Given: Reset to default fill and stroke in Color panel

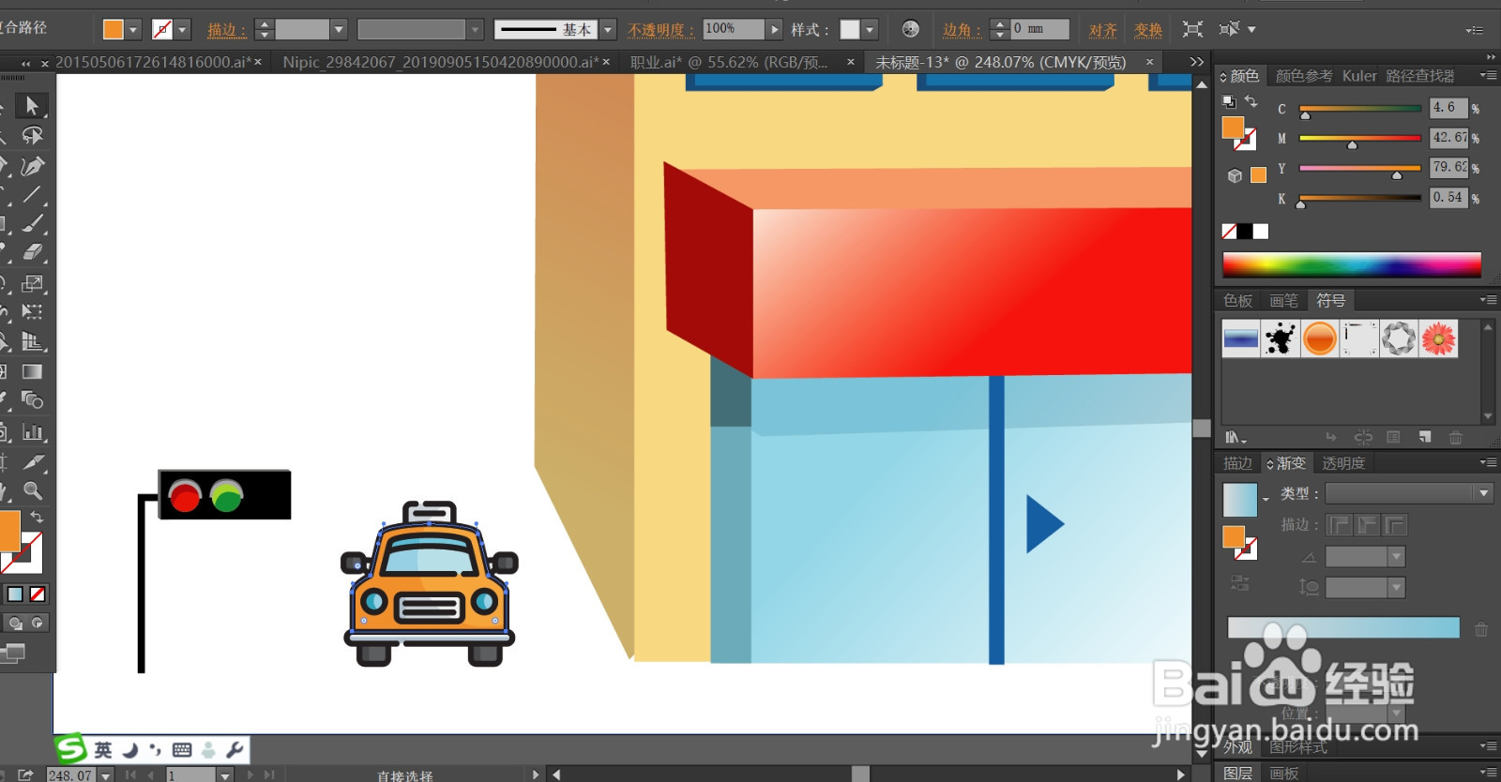Looking at the screenshot, I should pyautogui.click(x=1229, y=101).
